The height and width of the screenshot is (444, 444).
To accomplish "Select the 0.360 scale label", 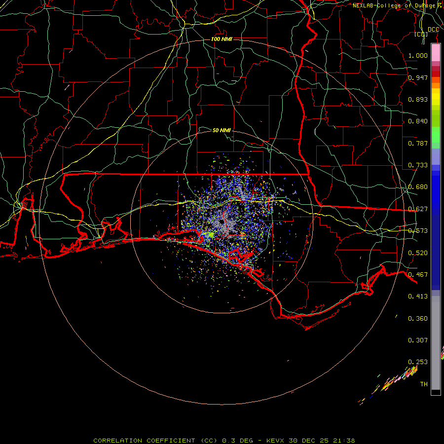I will point(418,319).
